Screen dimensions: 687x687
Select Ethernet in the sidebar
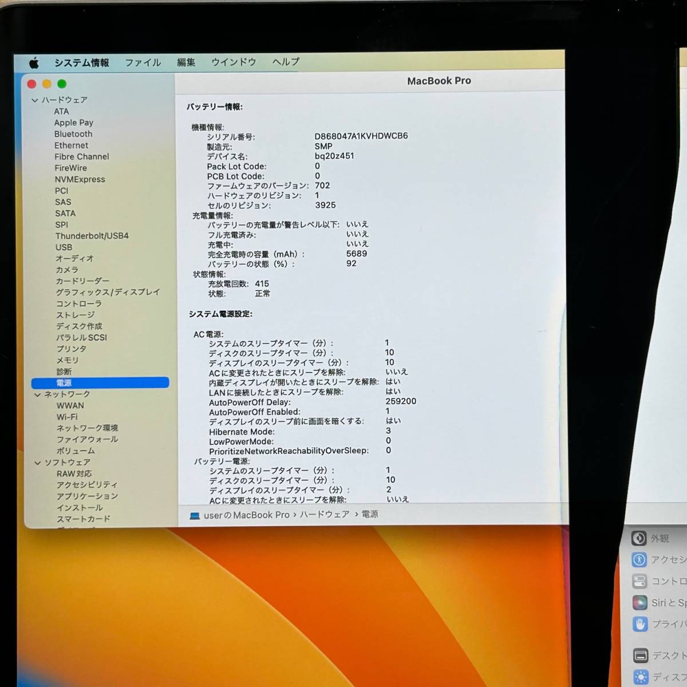point(72,145)
